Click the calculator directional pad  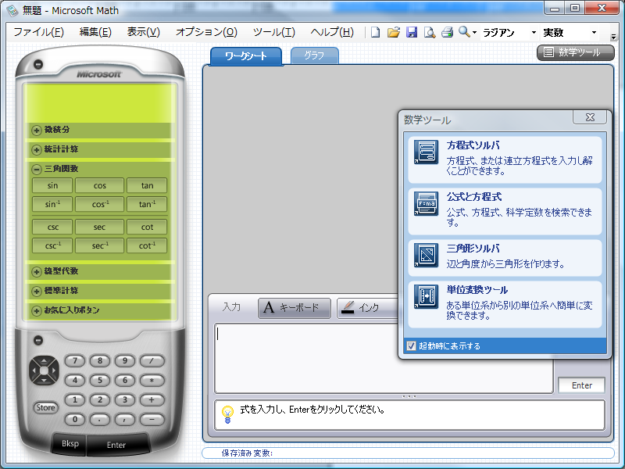(44, 371)
